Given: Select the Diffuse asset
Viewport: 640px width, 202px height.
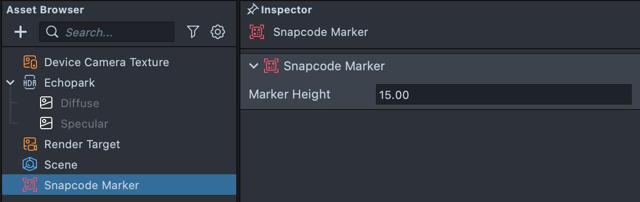Looking at the screenshot, I should point(118,104).
